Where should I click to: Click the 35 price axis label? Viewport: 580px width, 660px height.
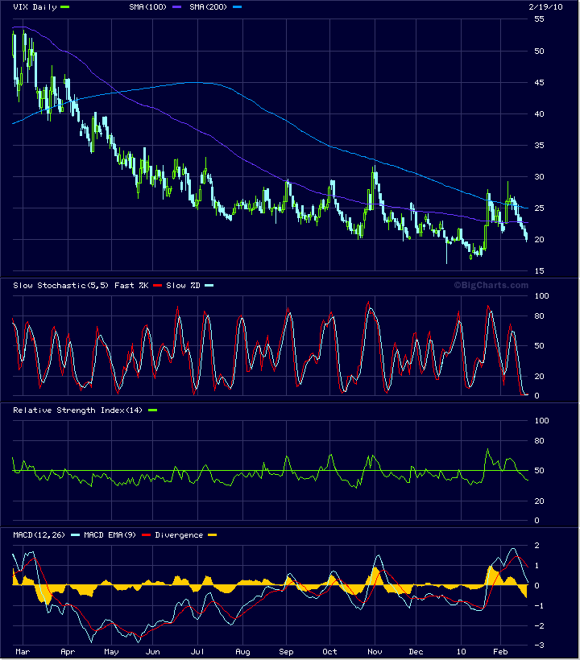click(539, 146)
